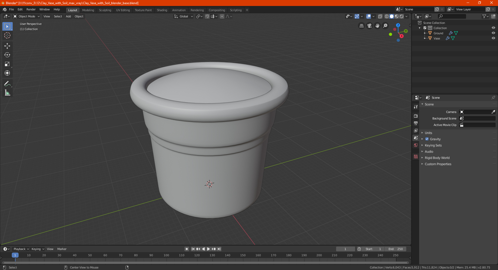Expand the Rigid Body World panel
The width and height of the screenshot is (498, 270).
[437, 158]
